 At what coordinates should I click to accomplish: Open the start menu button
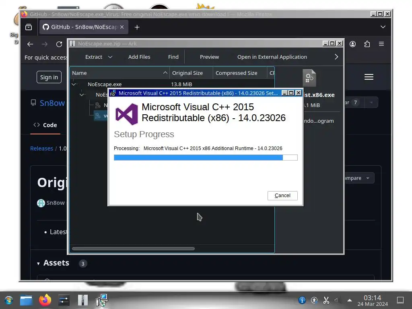click(9, 300)
